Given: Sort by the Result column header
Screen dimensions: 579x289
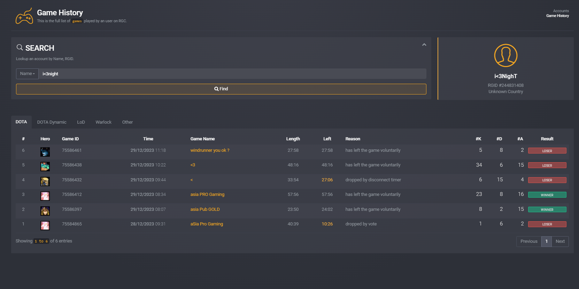Looking at the screenshot, I should pos(547,139).
